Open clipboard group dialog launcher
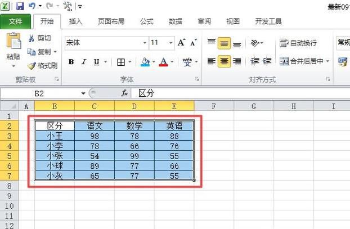The height and width of the screenshot is (229, 350). coord(57,79)
